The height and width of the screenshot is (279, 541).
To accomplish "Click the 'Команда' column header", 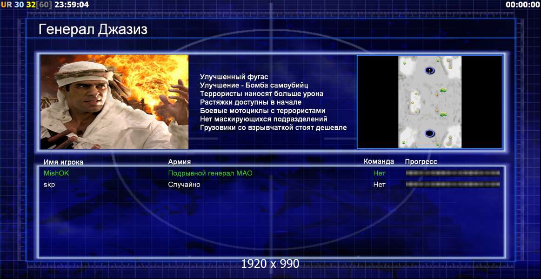I will tap(379, 161).
